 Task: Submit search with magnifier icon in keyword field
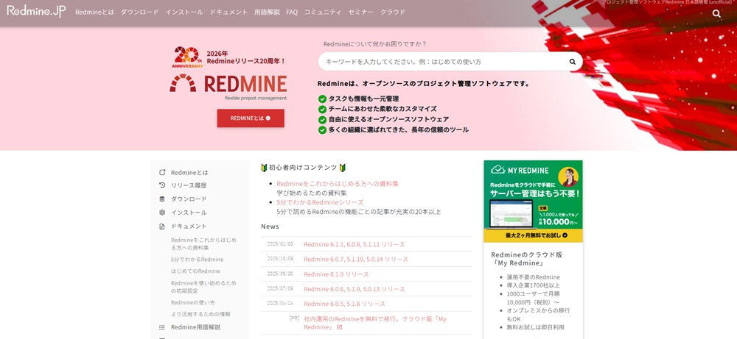[572, 62]
